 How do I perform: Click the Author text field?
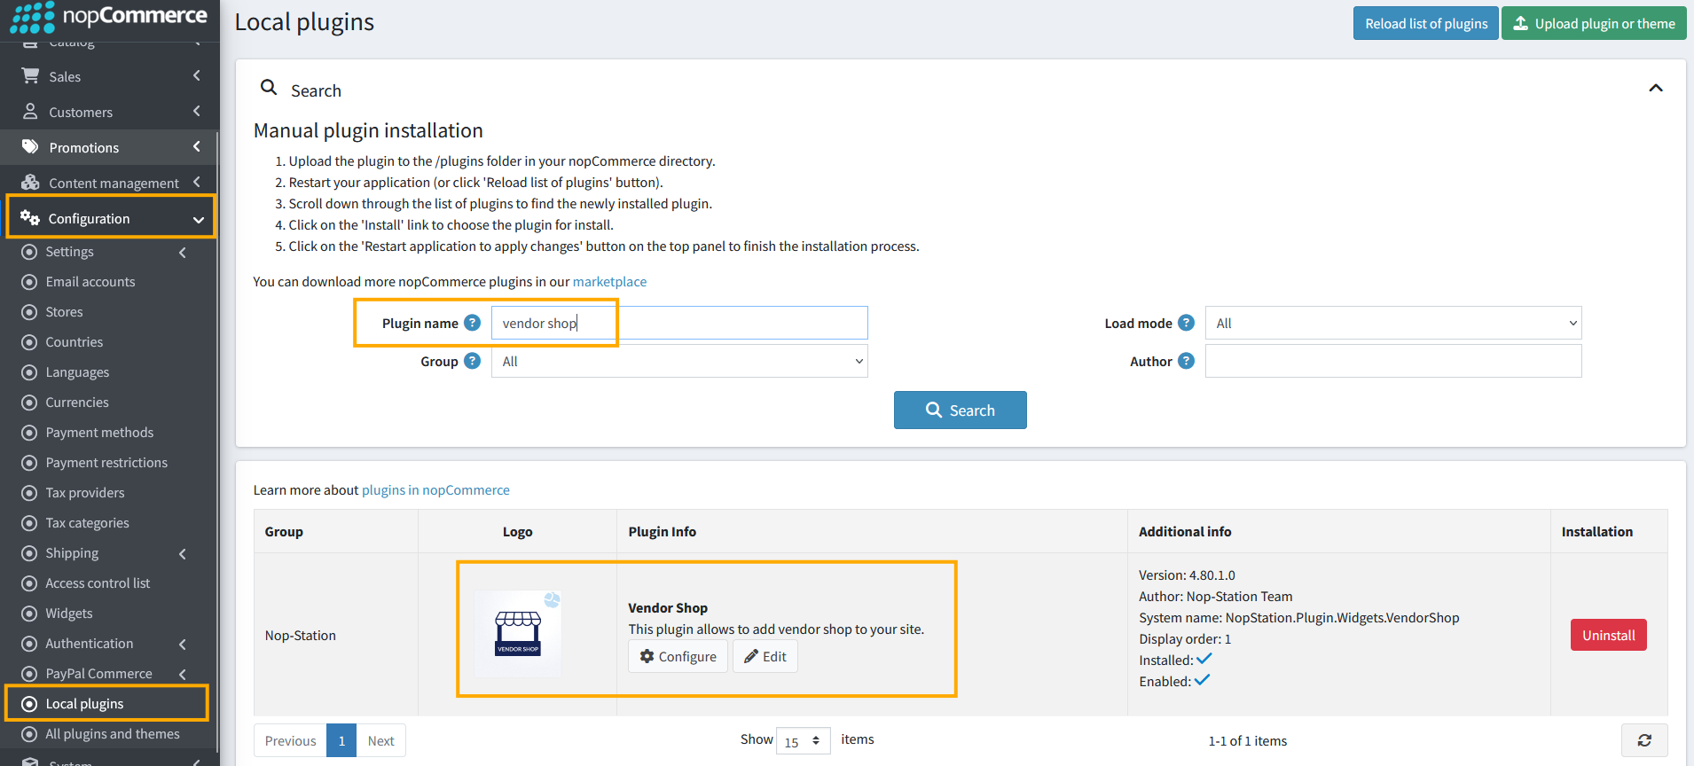(1393, 361)
